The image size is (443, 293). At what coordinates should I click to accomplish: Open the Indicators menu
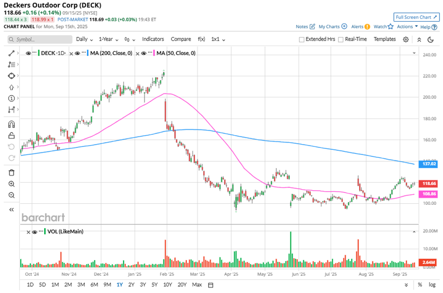(x=153, y=39)
